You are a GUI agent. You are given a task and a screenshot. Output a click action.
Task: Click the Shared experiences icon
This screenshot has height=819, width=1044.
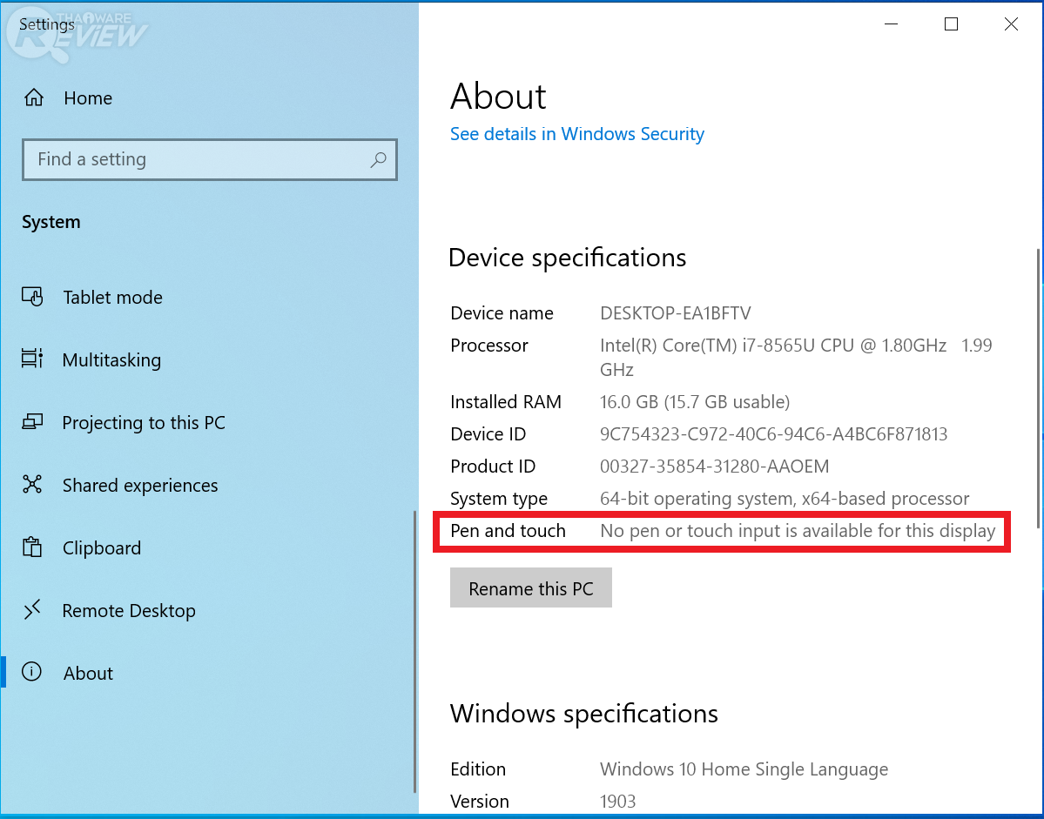coord(32,486)
